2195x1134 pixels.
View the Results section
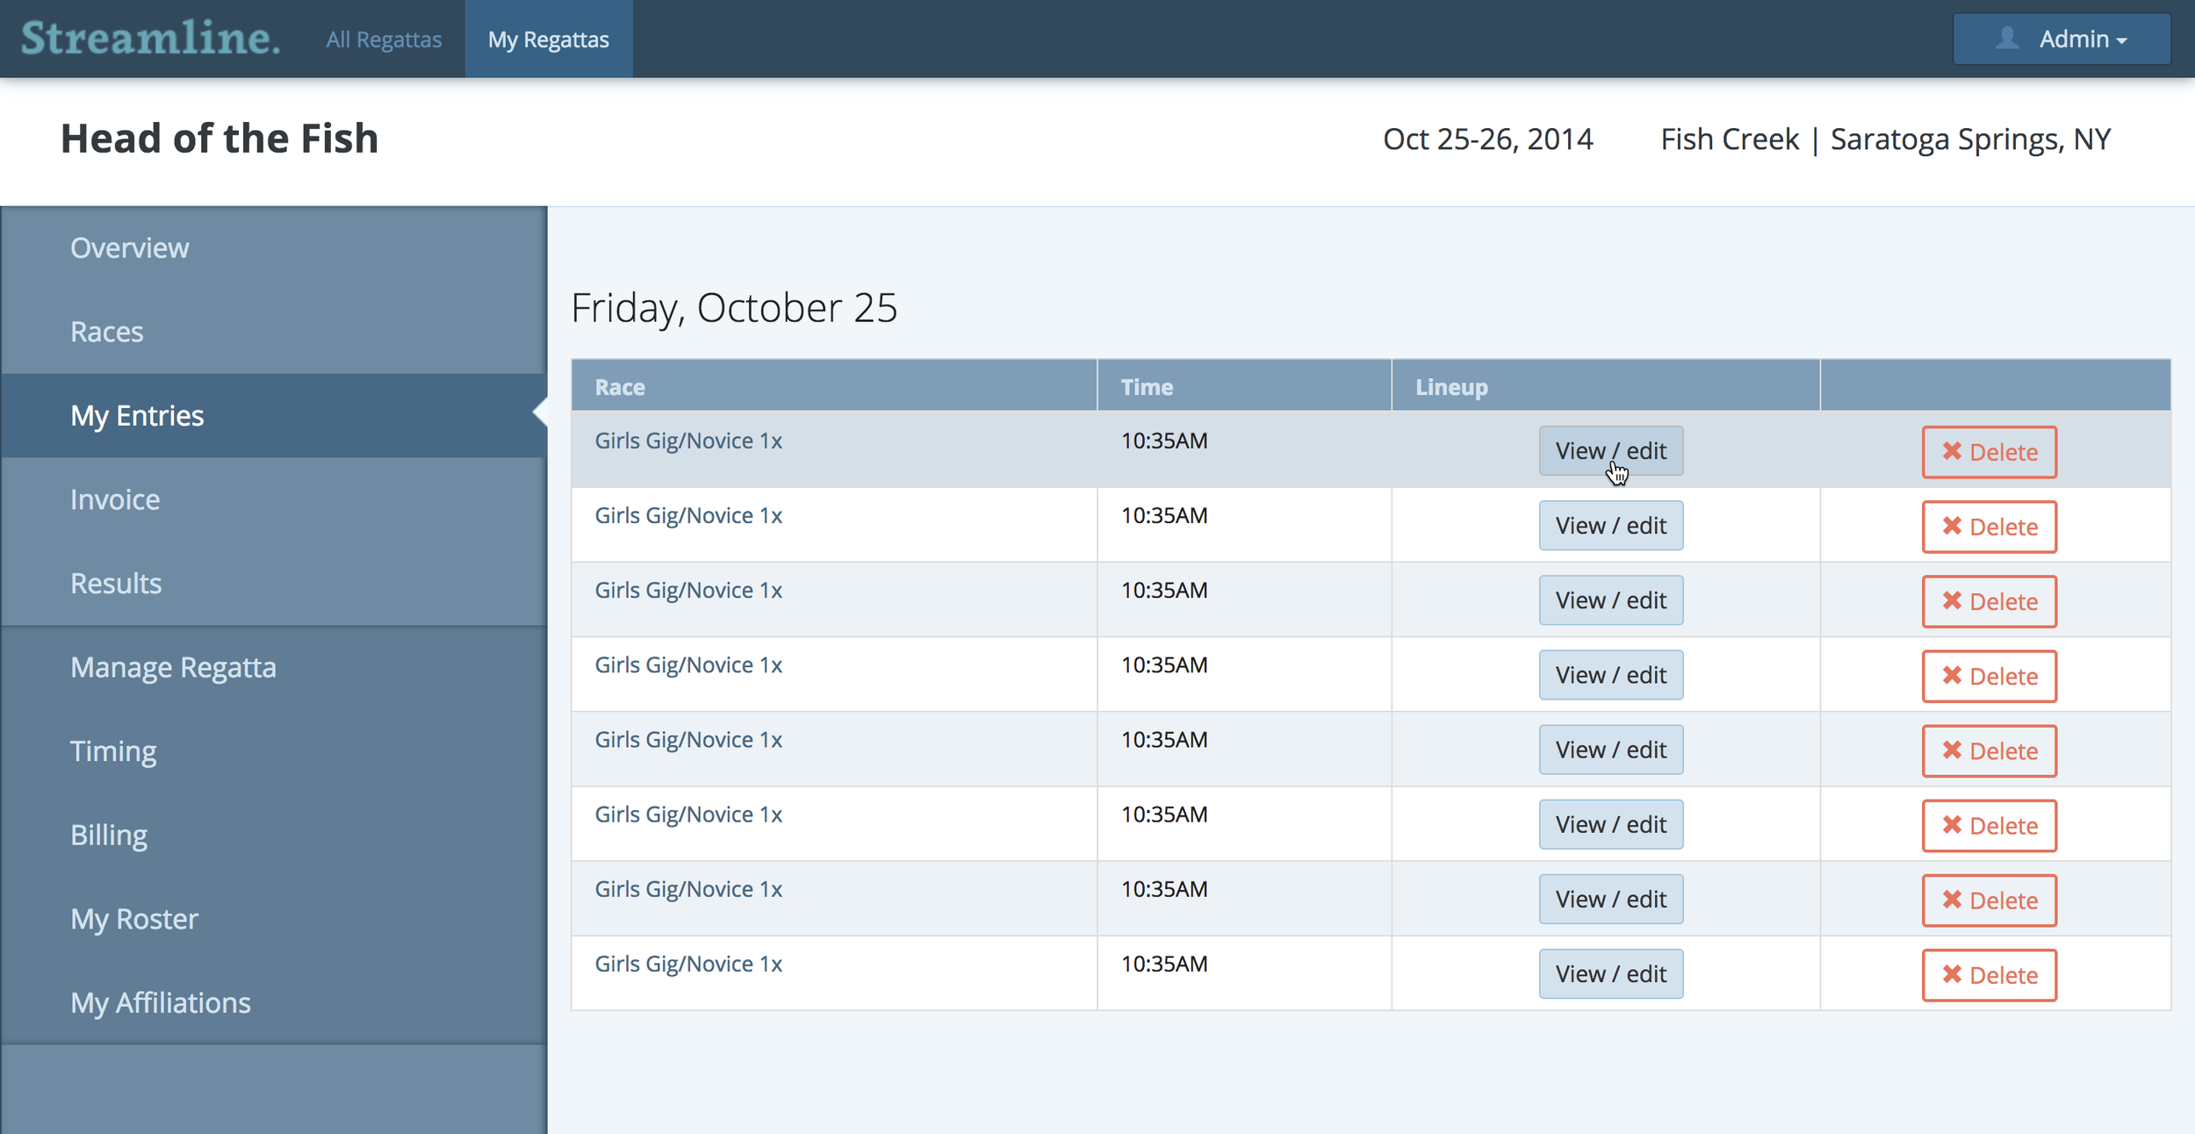[116, 583]
